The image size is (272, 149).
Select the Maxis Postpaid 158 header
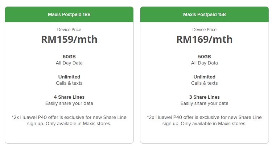[204, 14]
